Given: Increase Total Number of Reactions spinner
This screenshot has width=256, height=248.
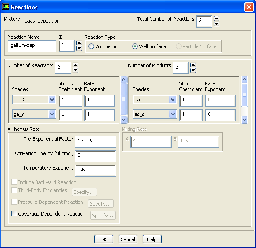Looking at the screenshot, I should pyautogui.click(x=216, y=18).
